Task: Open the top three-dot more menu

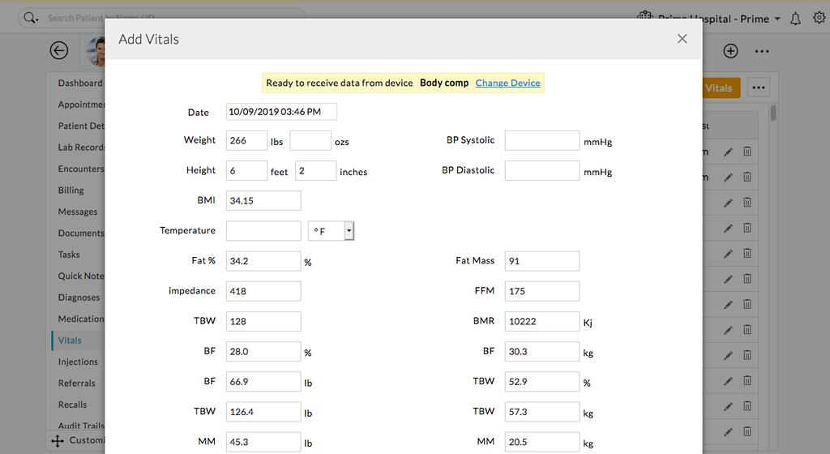Action: click(762, 51)
